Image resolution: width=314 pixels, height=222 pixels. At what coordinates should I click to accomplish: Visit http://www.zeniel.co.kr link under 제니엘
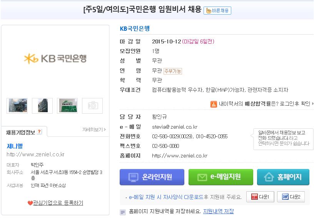35,154
